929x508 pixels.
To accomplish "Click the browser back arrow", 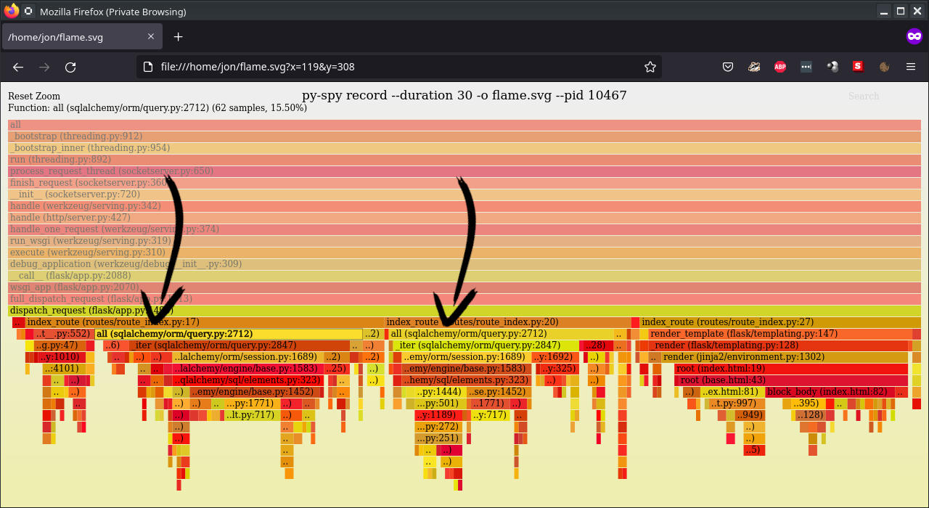I will coord(18,67).
